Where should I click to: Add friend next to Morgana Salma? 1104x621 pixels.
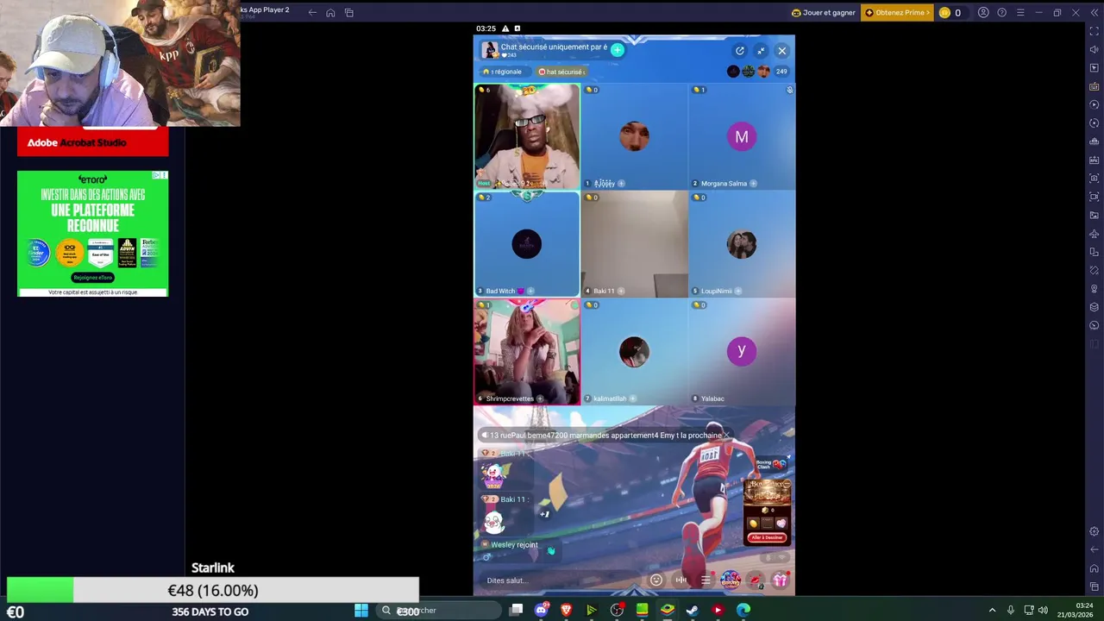tap(753, 183)
